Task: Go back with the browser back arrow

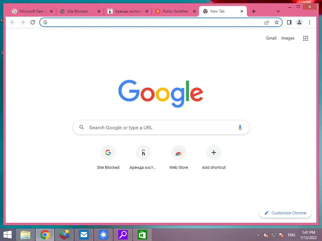Action: coord(13,22)
